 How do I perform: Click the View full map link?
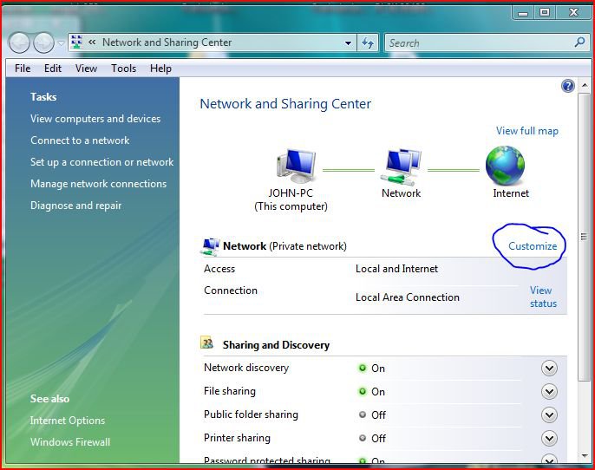527,131
